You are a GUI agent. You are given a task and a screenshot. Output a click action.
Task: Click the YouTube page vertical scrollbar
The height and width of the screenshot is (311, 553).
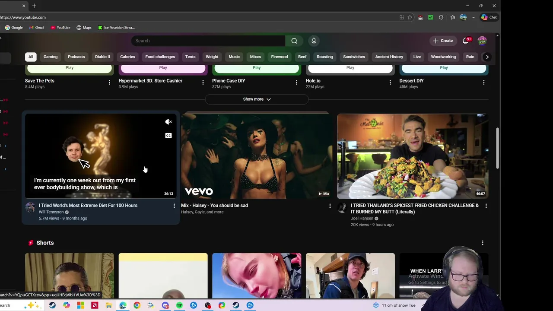[x=497, y=148]
